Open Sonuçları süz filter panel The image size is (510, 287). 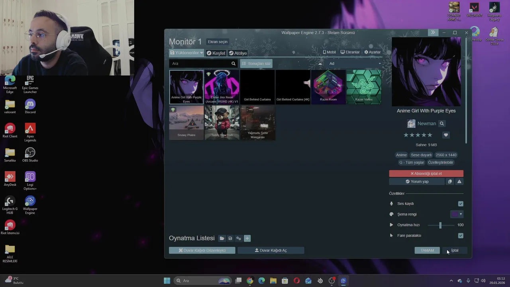[256, 63]
